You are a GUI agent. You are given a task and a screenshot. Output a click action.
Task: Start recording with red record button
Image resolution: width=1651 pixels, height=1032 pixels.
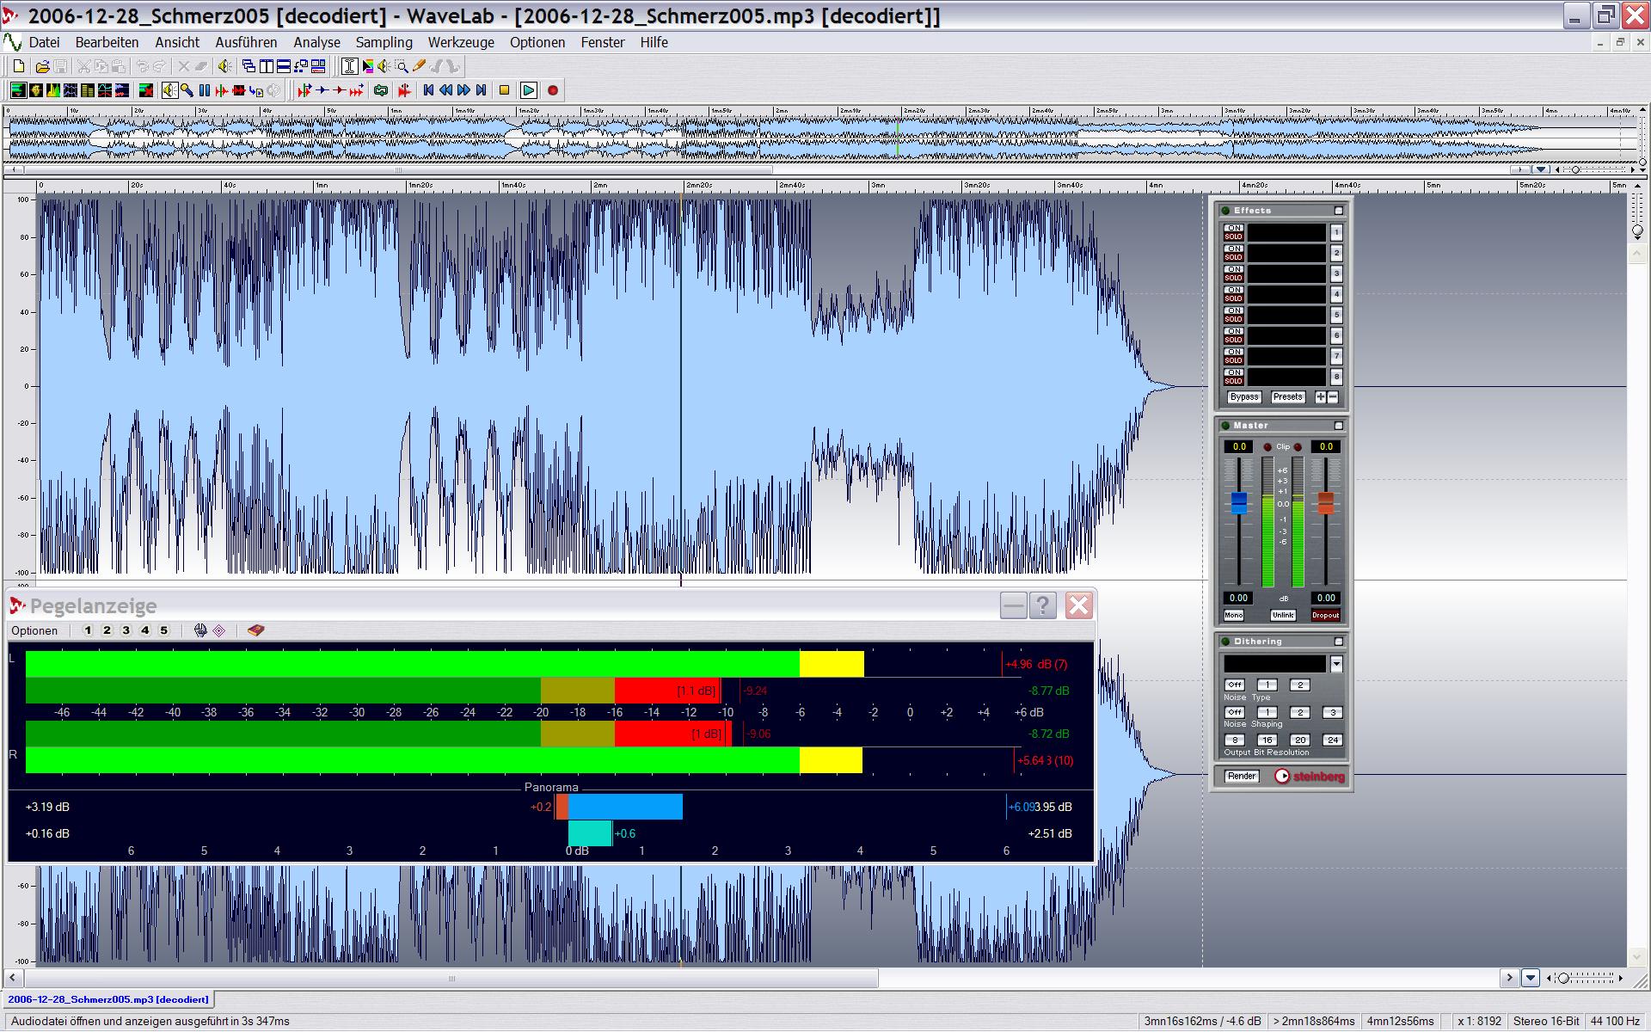(553, 90)
